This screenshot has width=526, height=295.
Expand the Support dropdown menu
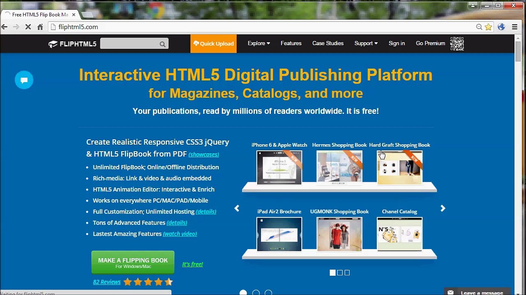[366, 43]
